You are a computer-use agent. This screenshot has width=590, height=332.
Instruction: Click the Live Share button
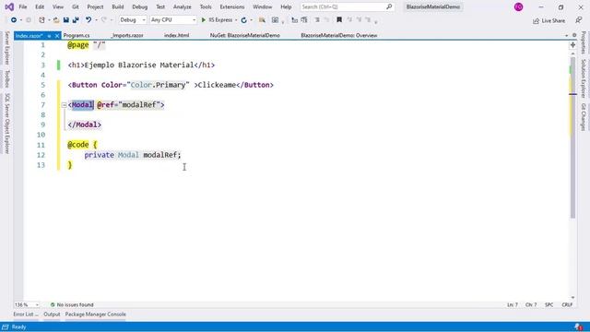[x=549, y=20]
